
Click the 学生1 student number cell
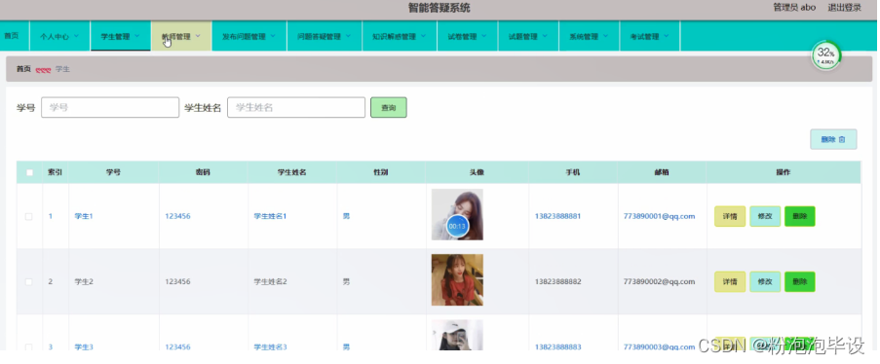tap(84, 216)
